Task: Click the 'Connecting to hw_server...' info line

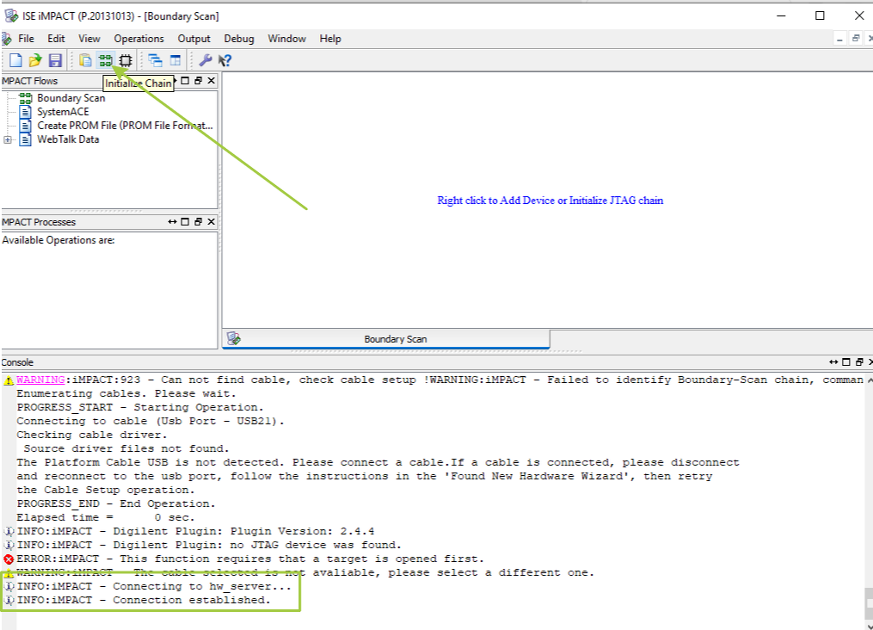Action: [154, 586]
